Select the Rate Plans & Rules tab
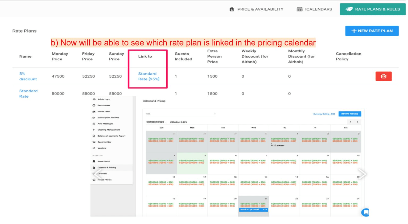The image size is (408, 224). click(372, 9)
